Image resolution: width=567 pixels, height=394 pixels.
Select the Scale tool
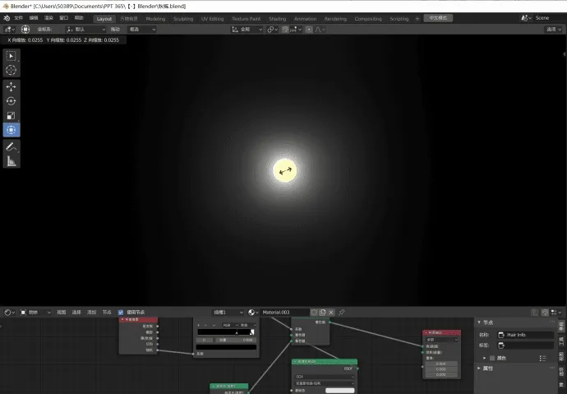click(12, 116)
